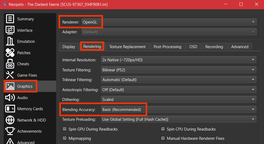Select the Graphics sidebar label
This screenshot has width=264, height=144.
pyautogui.click(x=25, y=86)
